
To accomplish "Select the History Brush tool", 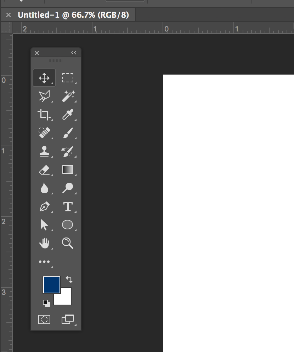I will (68, 151).
